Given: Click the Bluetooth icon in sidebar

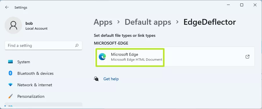Looking at the screenshot, I should (x=10, y=73).
